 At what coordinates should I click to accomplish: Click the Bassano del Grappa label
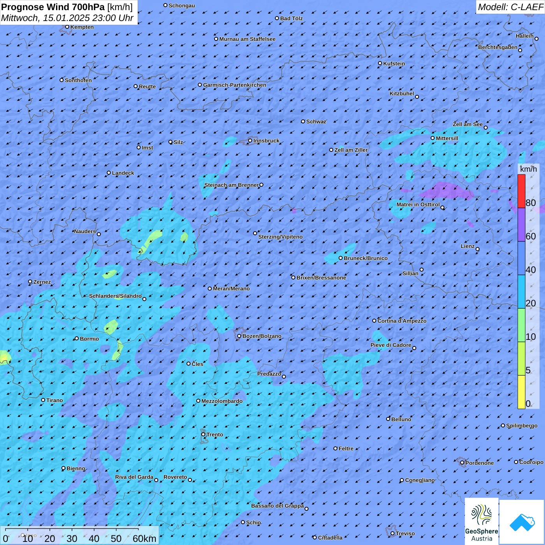[277, 506]
